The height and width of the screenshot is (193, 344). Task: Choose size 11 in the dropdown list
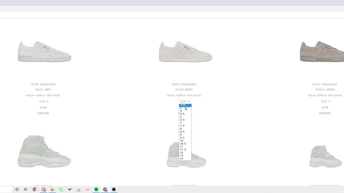click(x=185, y=147)
